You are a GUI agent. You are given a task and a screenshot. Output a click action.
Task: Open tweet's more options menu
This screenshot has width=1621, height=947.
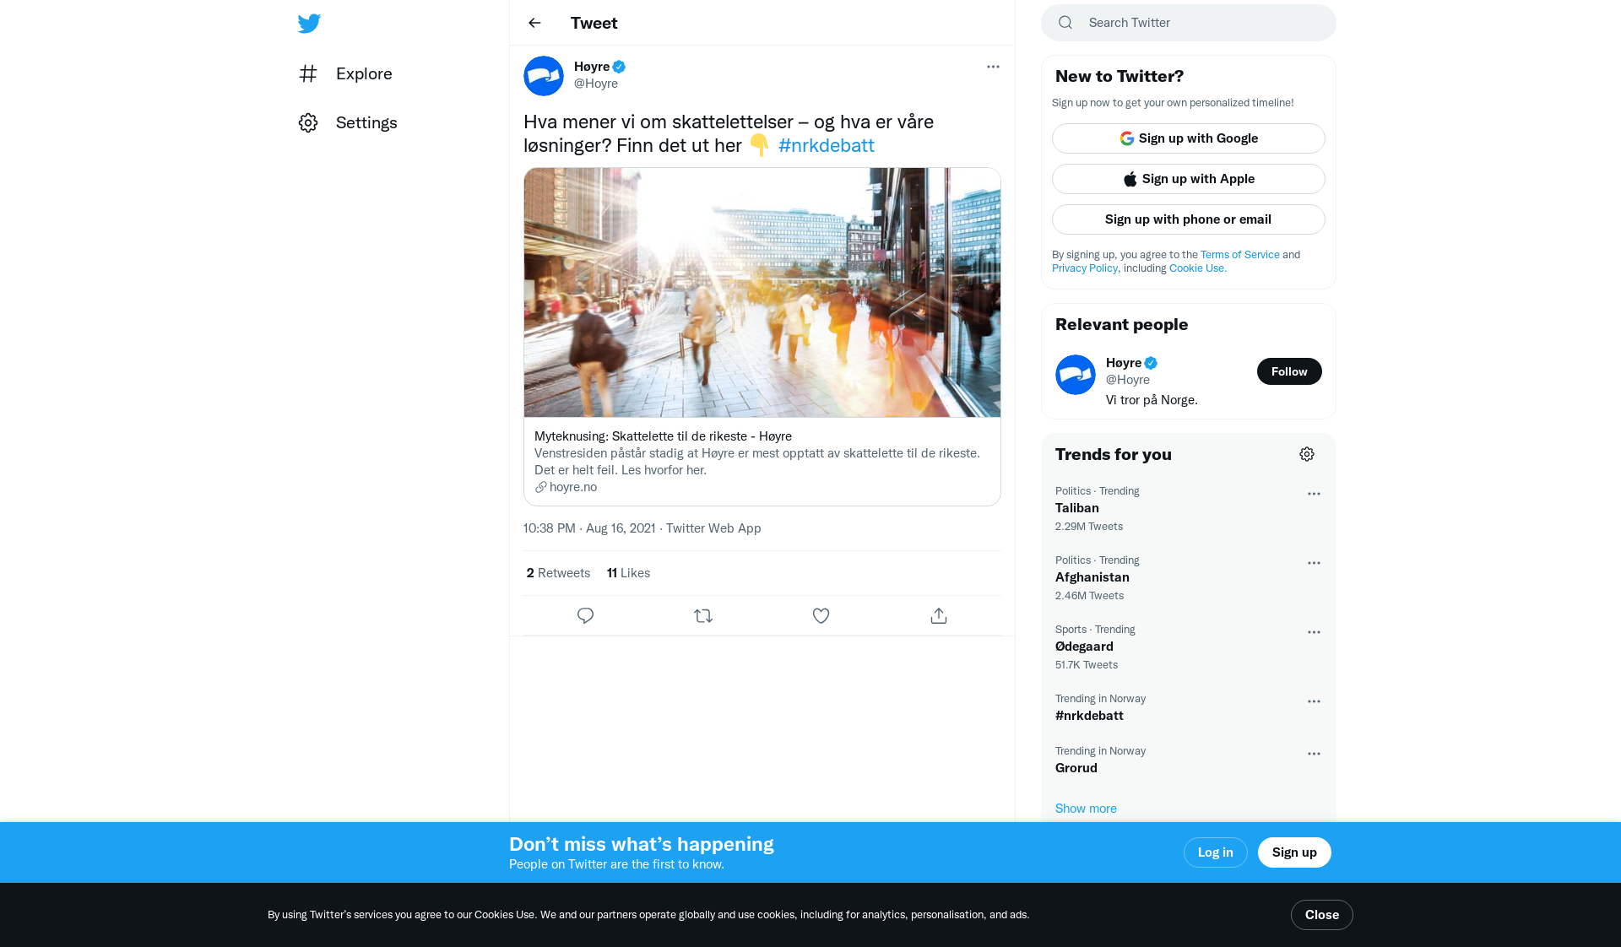993,67
